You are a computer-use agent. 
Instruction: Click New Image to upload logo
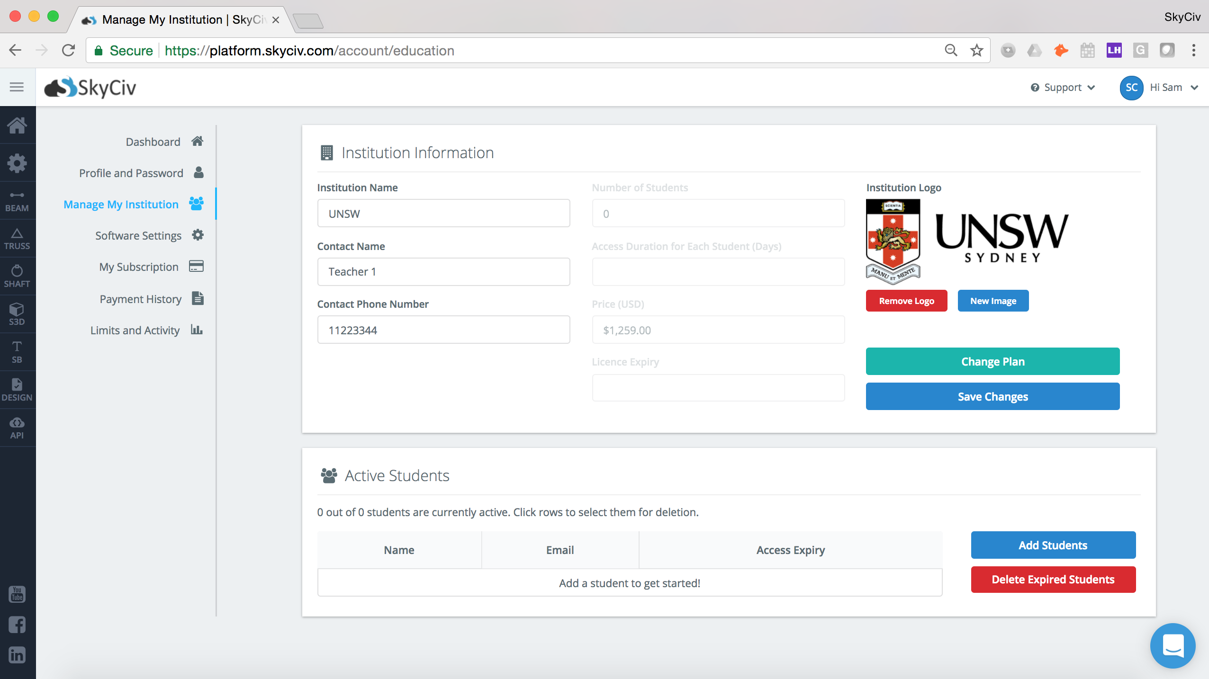coord(993,301)
